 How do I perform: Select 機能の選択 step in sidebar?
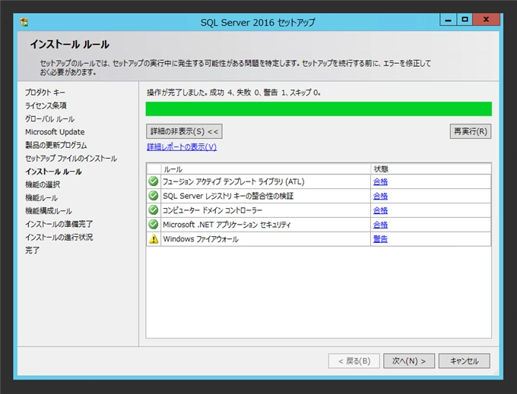click(43, 184)
